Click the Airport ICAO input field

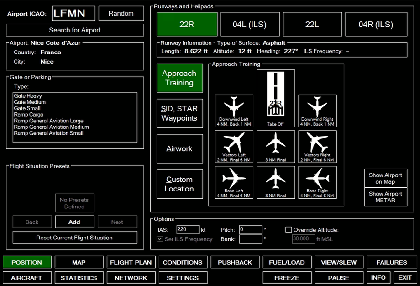[x=73, y=13]
